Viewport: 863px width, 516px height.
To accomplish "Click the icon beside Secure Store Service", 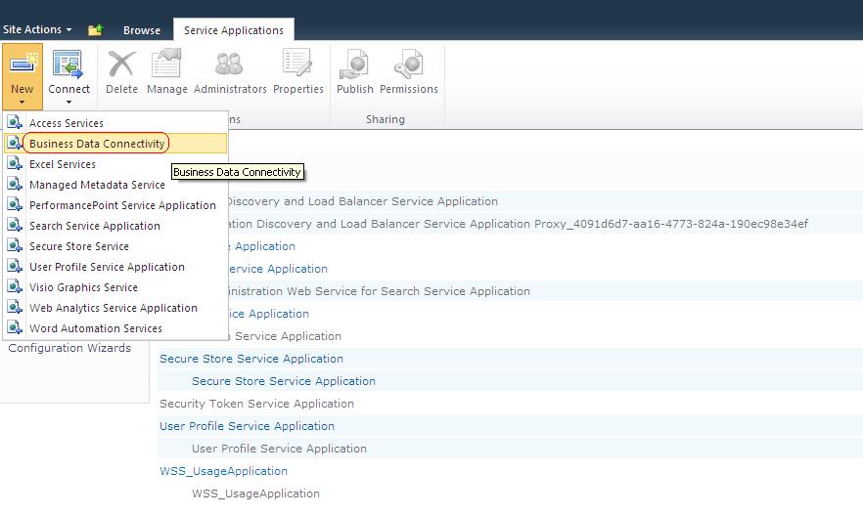I will (x=15, y=245).
